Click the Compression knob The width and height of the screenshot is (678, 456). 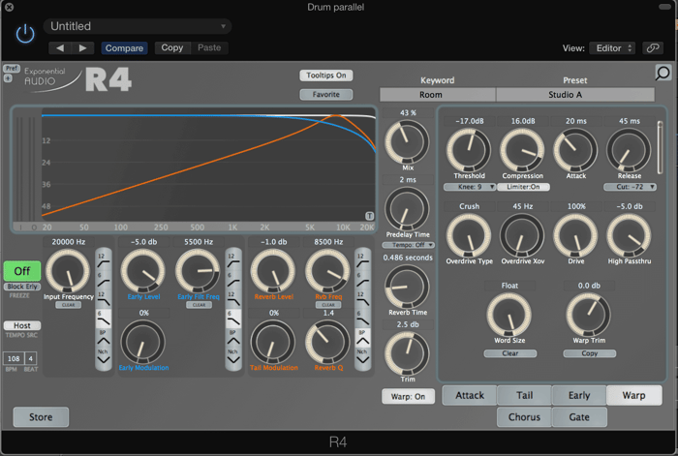click(x=522, y=150)
